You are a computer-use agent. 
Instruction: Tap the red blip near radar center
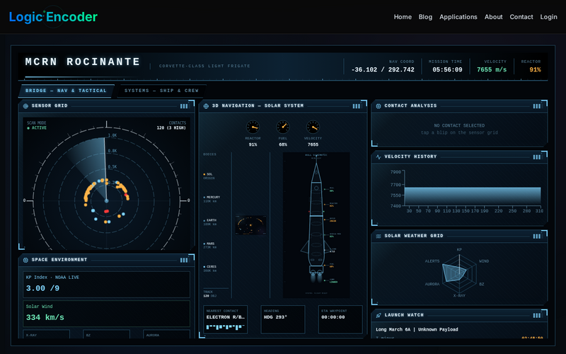(x=107, y=211)
